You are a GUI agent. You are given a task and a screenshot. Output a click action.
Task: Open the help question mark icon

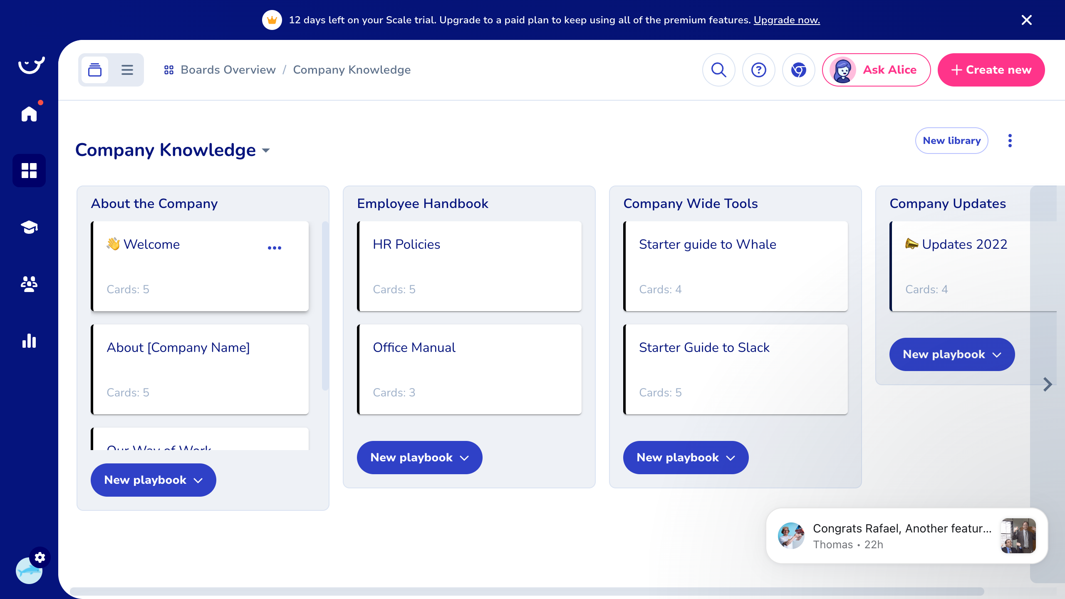758,70
